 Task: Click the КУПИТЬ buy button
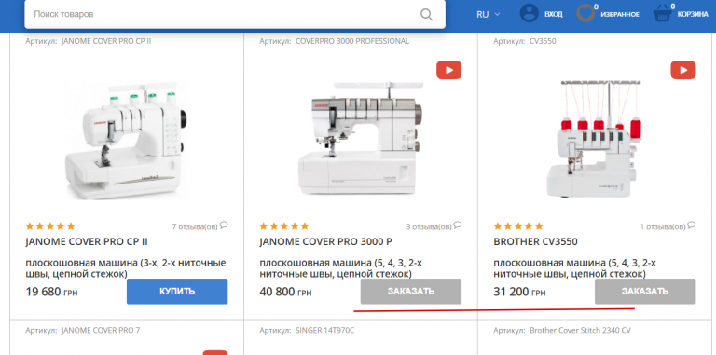(177, 291)
